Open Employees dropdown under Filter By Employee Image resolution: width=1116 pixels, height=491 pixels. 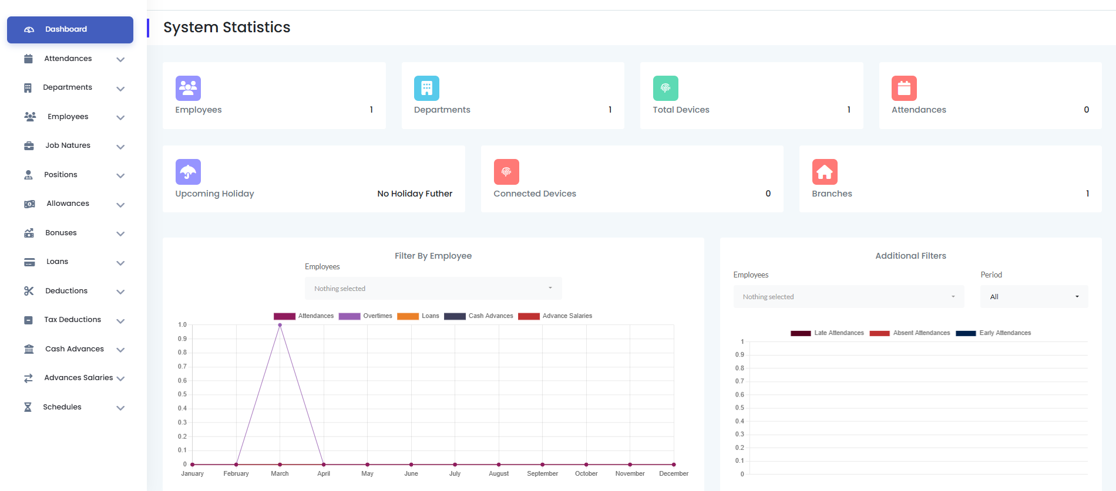pos(433,289)
